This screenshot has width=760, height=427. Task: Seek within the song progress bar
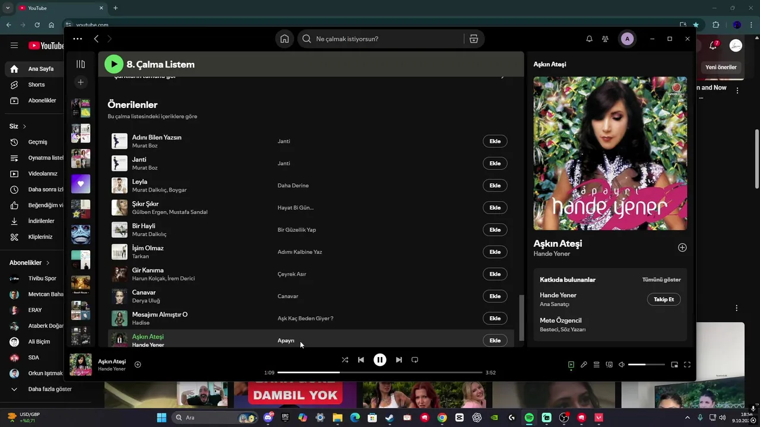380,372
